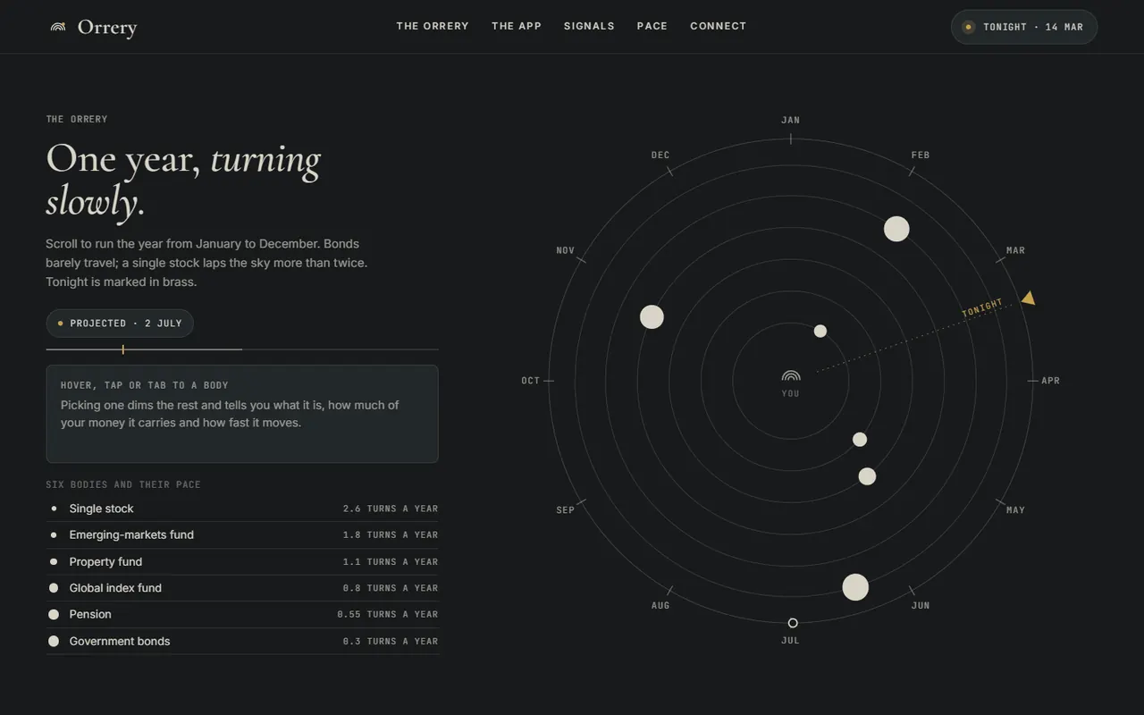Click the Orrery brand name in header
The width and height of the screenshot is (1144, 715).
[107, 28]
